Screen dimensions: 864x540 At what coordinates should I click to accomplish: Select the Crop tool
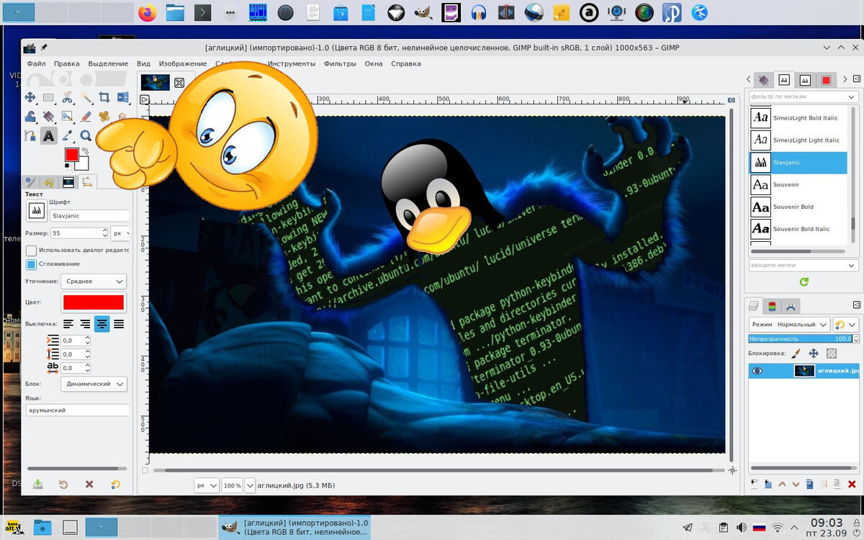[104, 97]
